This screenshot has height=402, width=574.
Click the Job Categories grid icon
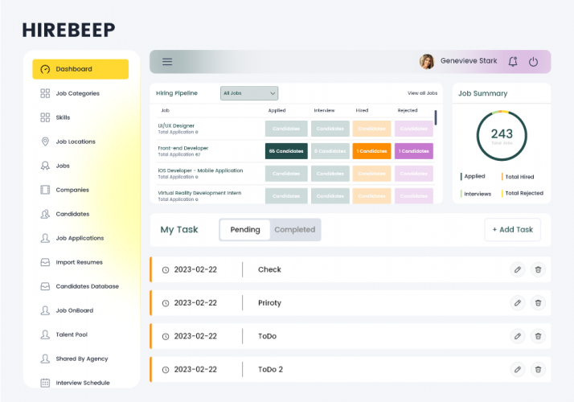tap(45, 93)
